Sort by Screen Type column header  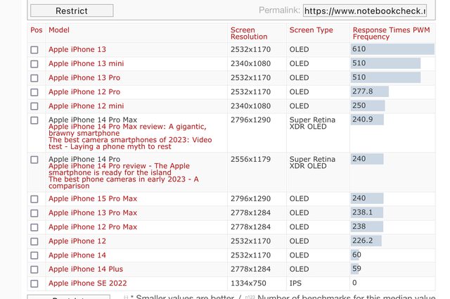(x=311, y=30)
